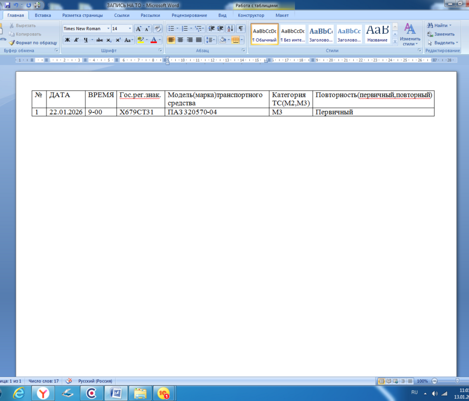Expand the styles gallery list

coord(395,41)
